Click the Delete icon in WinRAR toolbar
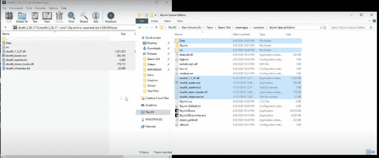The image size is (379, 158). (59, 17)
